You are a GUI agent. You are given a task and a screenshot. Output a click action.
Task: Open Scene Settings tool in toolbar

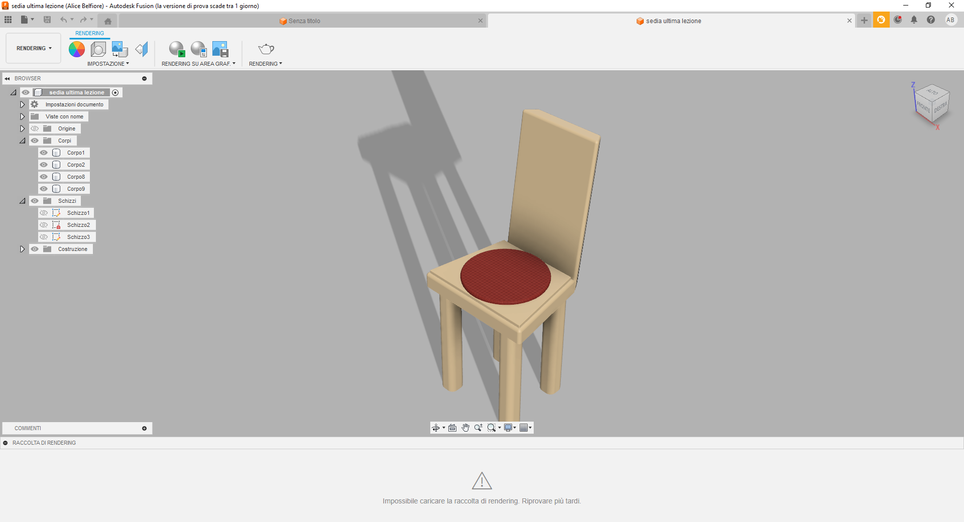(x=98, y=49)
